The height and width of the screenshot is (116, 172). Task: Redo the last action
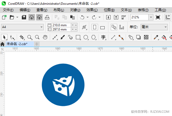tap(94, 17)
